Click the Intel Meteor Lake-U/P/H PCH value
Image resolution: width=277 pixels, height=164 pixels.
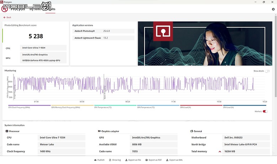pyautogui.click(x=241, y=145)
